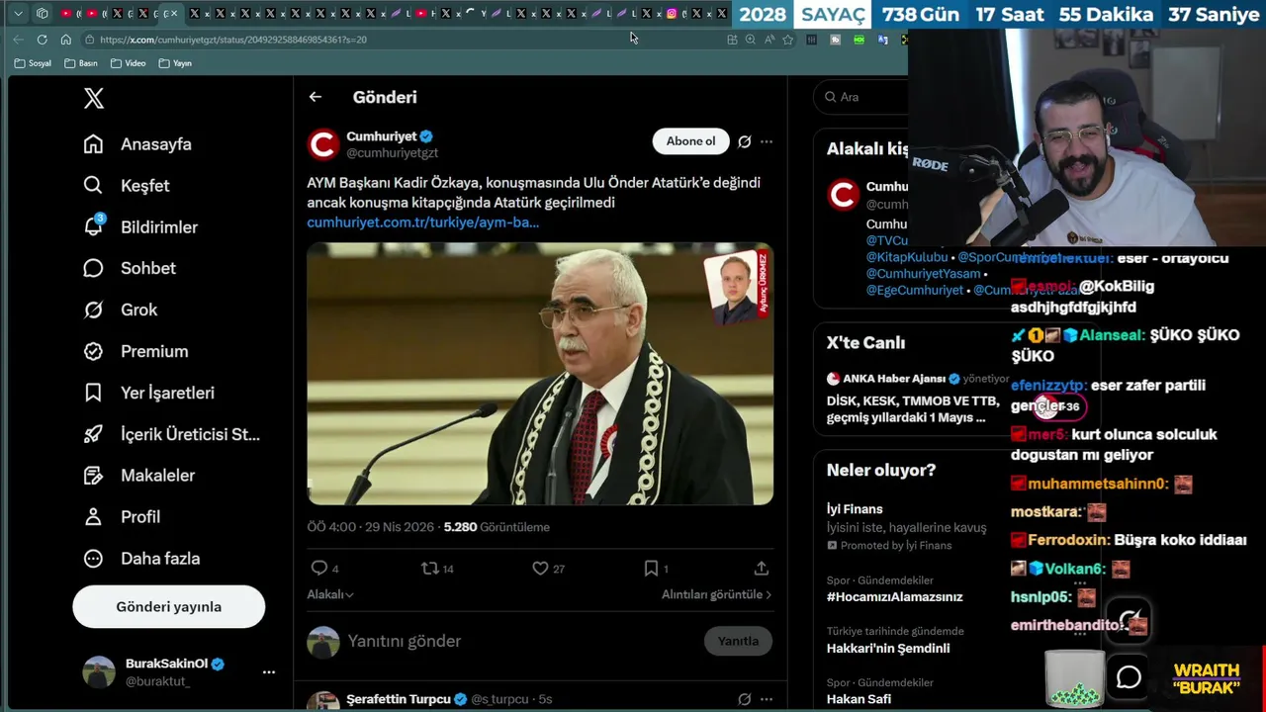The width and height of the screenshot is (1266, 712).
Task: Click Abone ol button
Action: 690,141
